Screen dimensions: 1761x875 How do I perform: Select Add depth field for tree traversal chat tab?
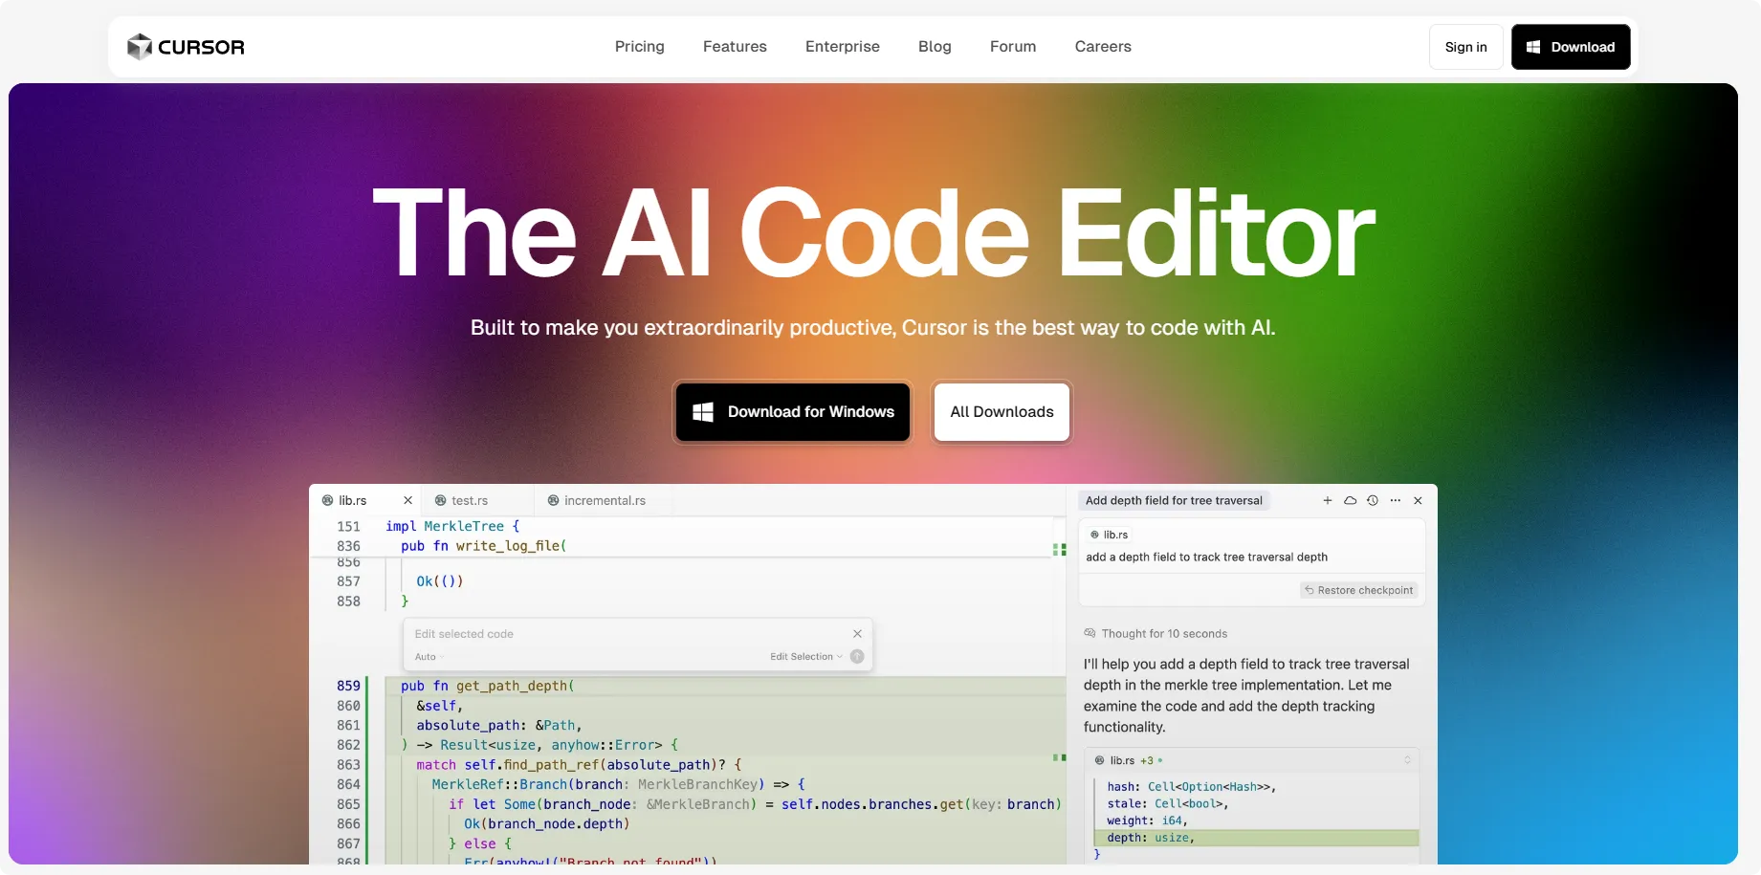pyautogui.click(x=1174, y=500)
